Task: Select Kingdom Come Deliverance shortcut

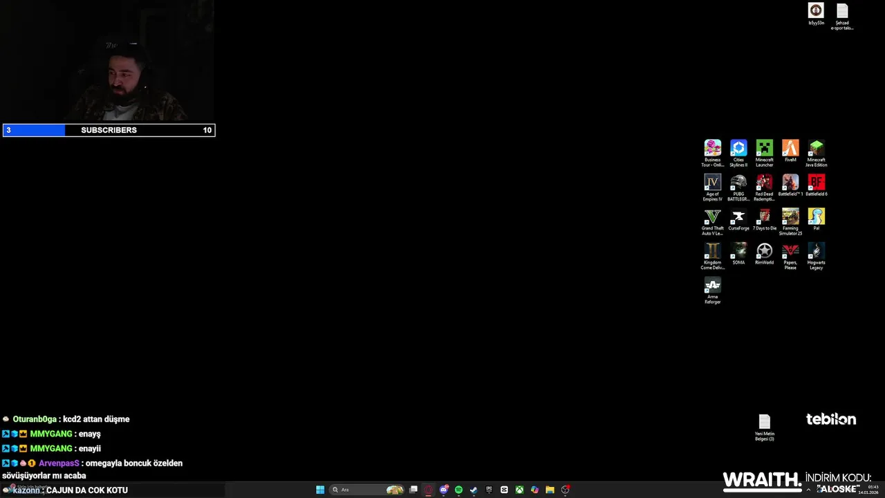Action: tap(712, 256)
